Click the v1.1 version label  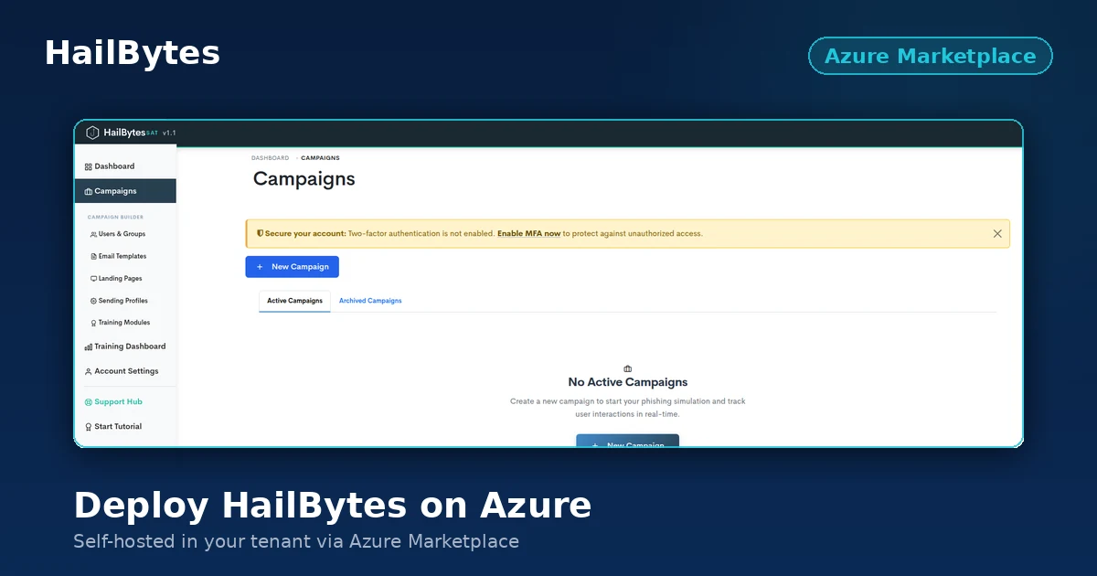click(169, 133)
